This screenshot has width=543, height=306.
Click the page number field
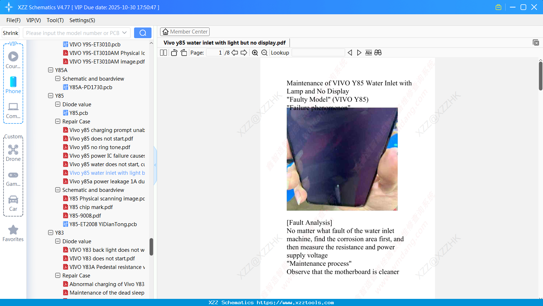215,53
